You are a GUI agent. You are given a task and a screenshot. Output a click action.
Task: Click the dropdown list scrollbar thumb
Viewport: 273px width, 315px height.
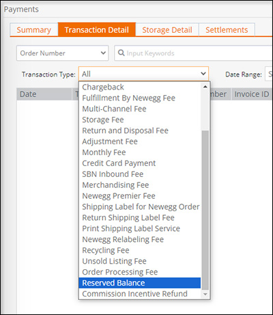(205, 210)
